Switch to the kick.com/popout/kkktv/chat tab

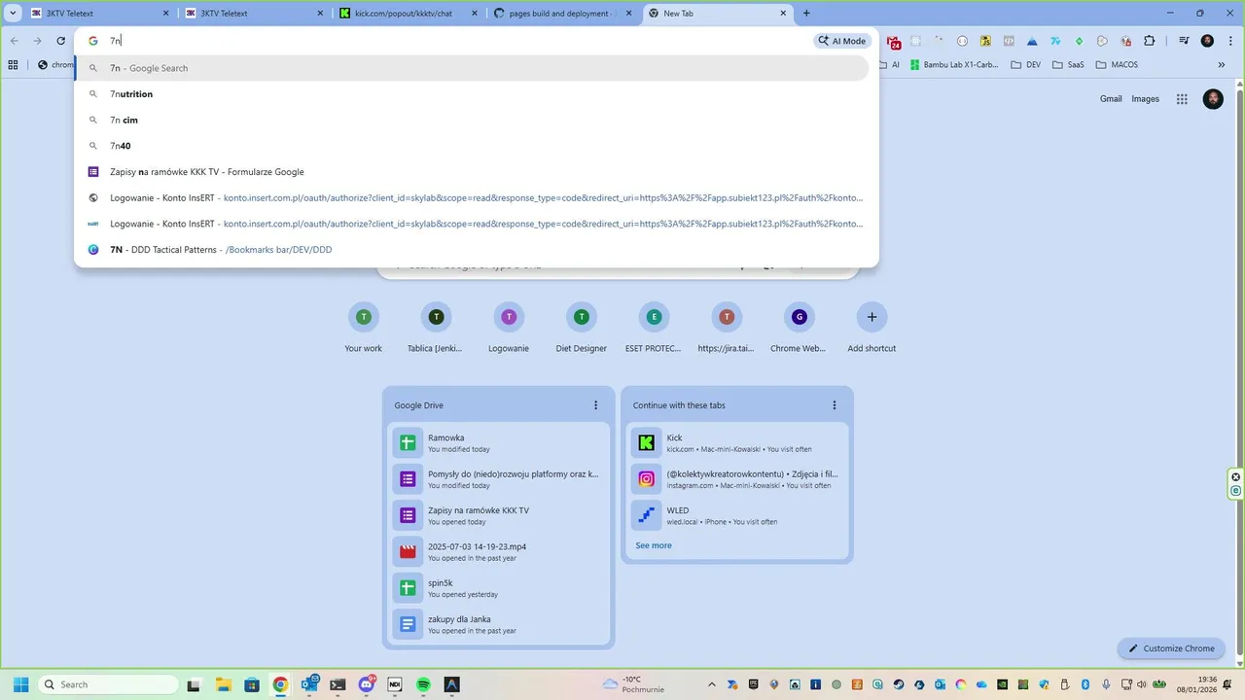coord(409,14)
